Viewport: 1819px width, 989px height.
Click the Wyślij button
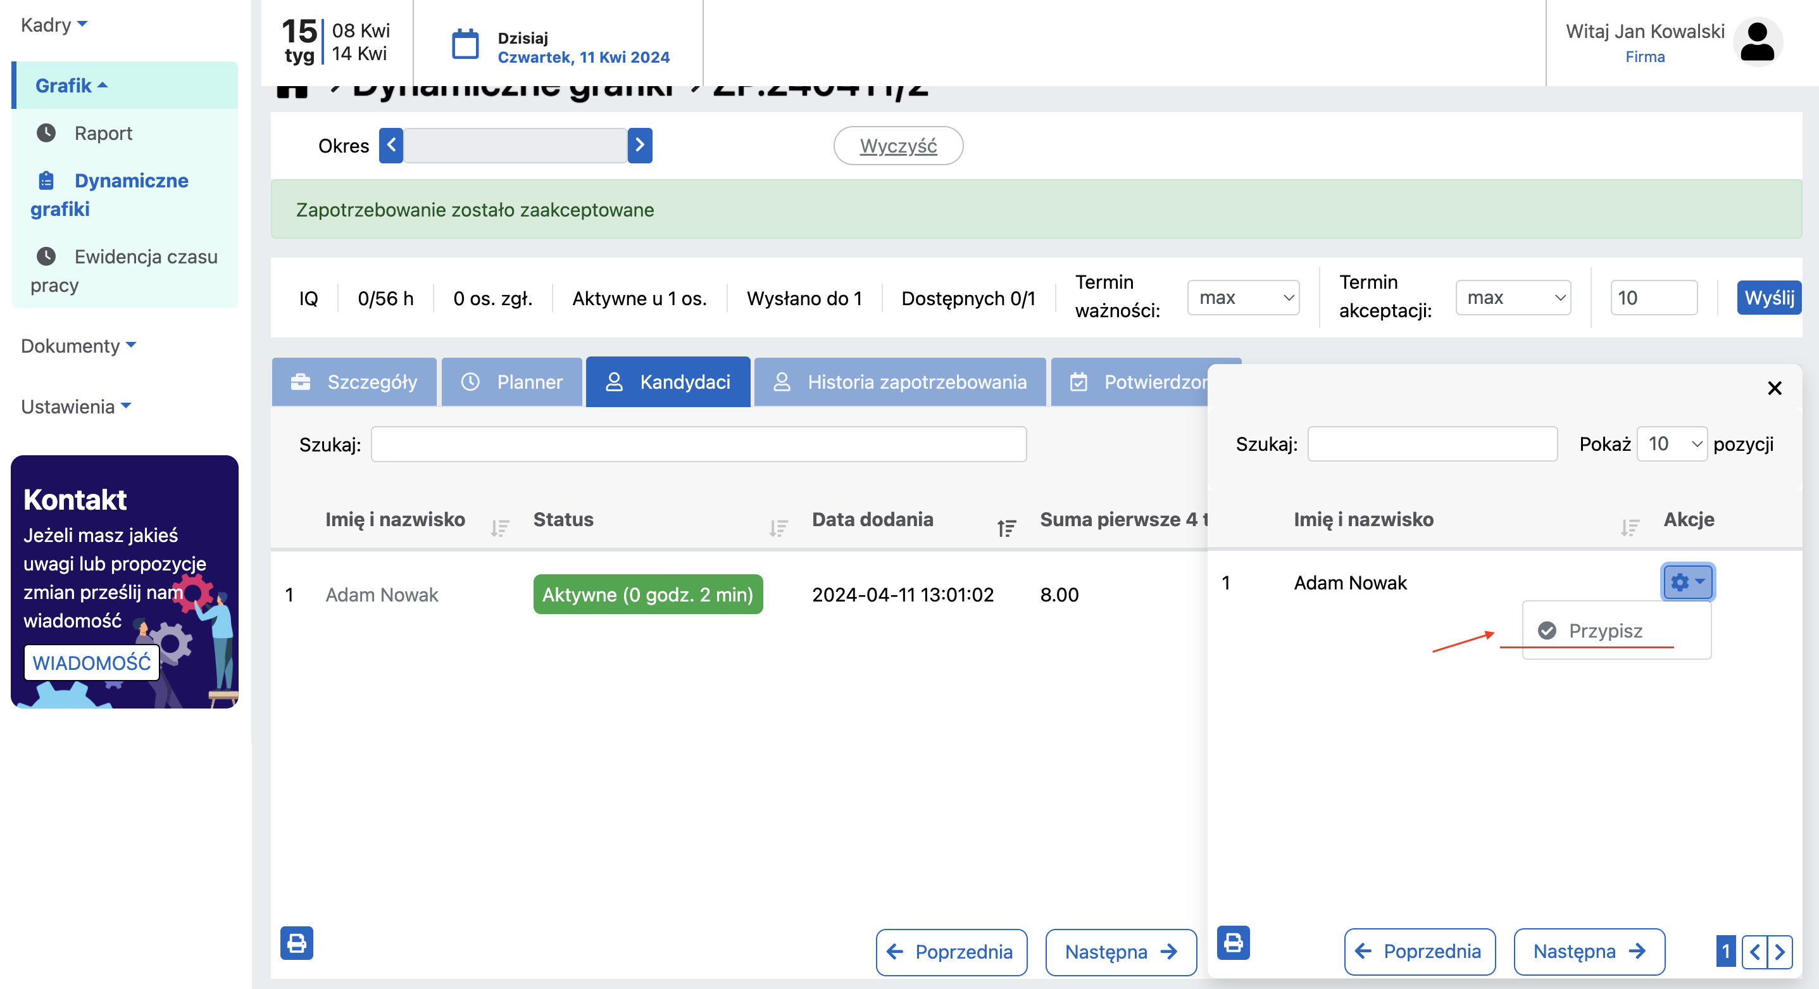point(1769,298)
